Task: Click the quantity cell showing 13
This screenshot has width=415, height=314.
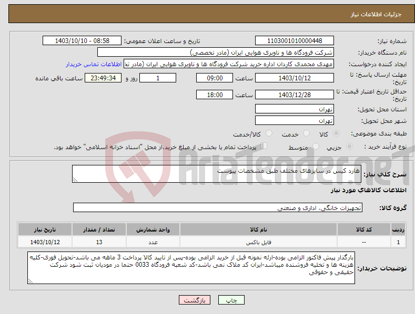Action: point(99,242)
